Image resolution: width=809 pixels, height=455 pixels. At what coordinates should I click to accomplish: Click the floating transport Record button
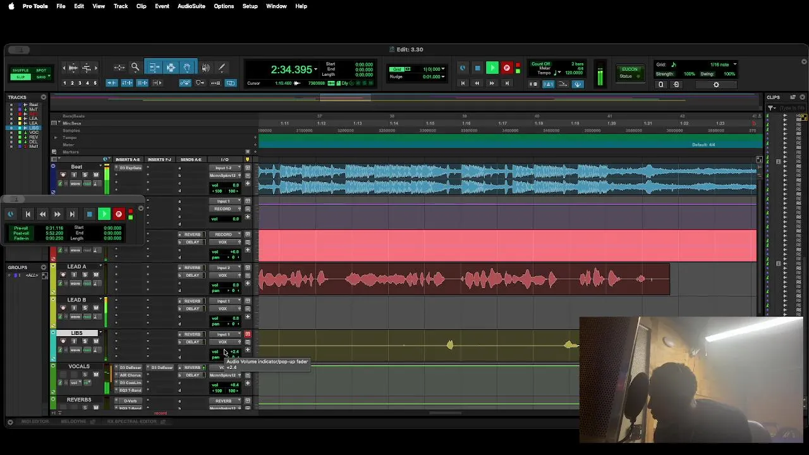pos(118,214)
